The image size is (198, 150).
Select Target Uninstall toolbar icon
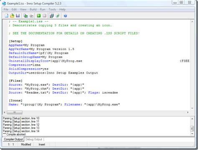pos(58,16)
